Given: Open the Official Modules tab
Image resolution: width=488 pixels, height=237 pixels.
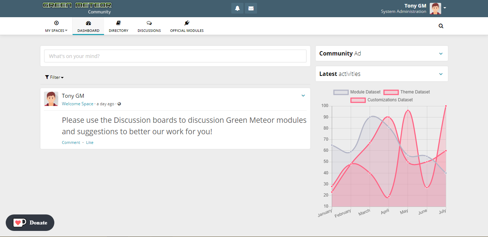Looking at the screenshot, I should coord(187,26).
